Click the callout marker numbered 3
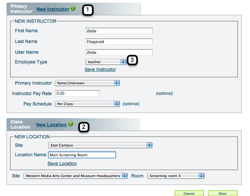This screenshot has width=250, height=196. [132, 60]
